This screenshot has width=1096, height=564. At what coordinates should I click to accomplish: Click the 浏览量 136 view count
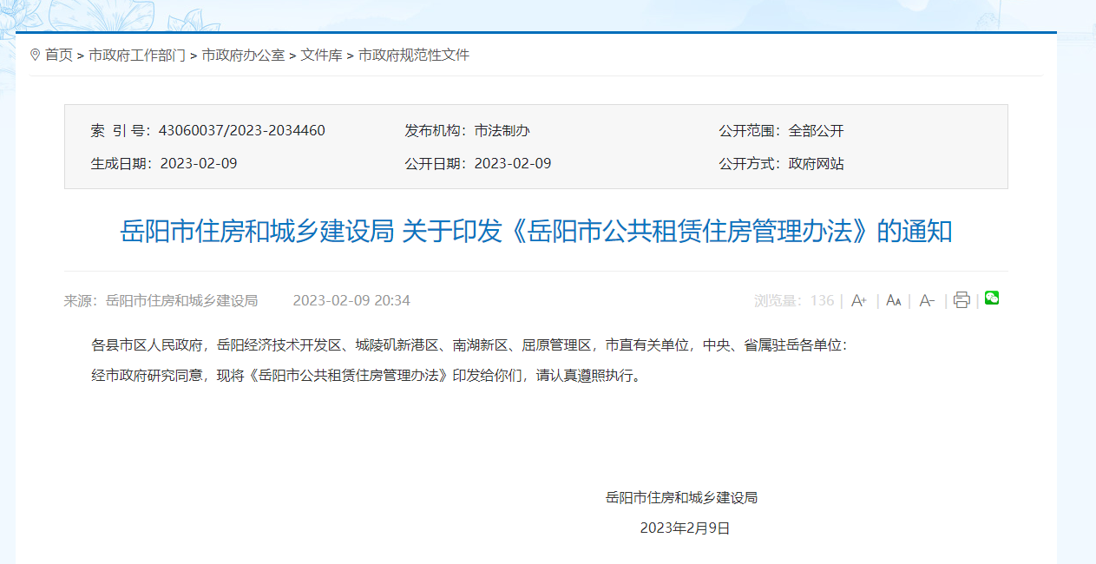(794, 300)
